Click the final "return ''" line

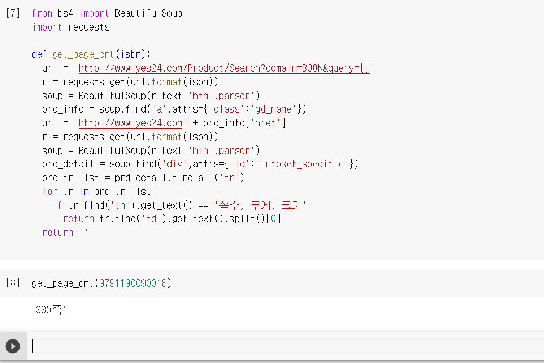pyautogui.click(x=65, y=233)
